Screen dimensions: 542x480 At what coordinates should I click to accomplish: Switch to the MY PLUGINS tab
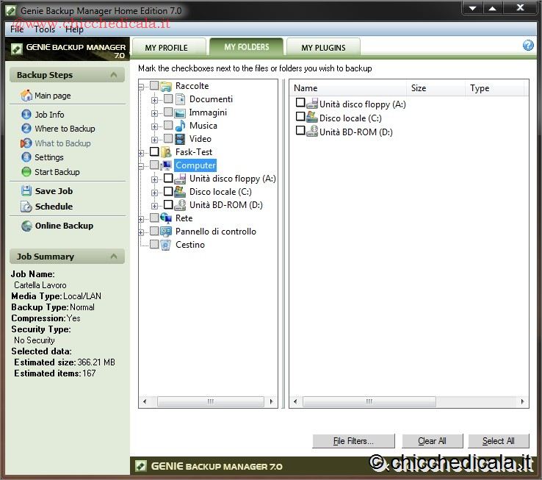pos(323,48)
